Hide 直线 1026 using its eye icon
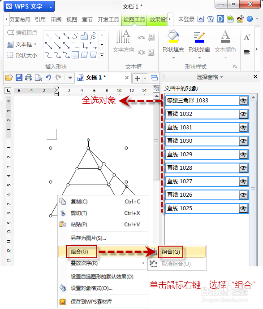 pyautogui.click(x=243, y=195)
